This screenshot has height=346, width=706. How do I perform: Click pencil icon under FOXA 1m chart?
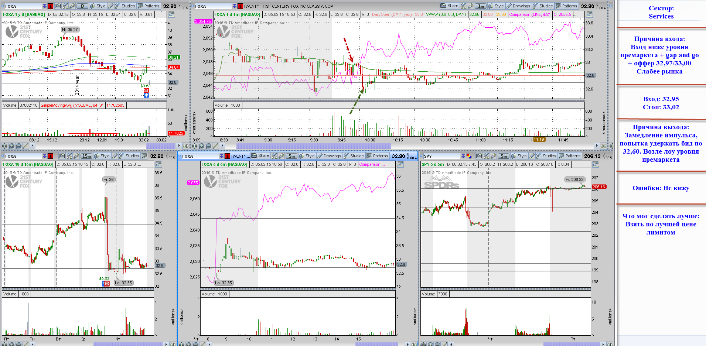[x=215, y=146]
